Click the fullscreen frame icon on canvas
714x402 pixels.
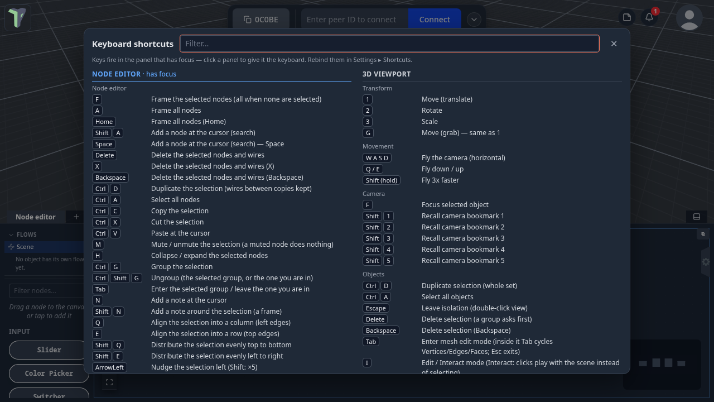click(x=109, y=382)
